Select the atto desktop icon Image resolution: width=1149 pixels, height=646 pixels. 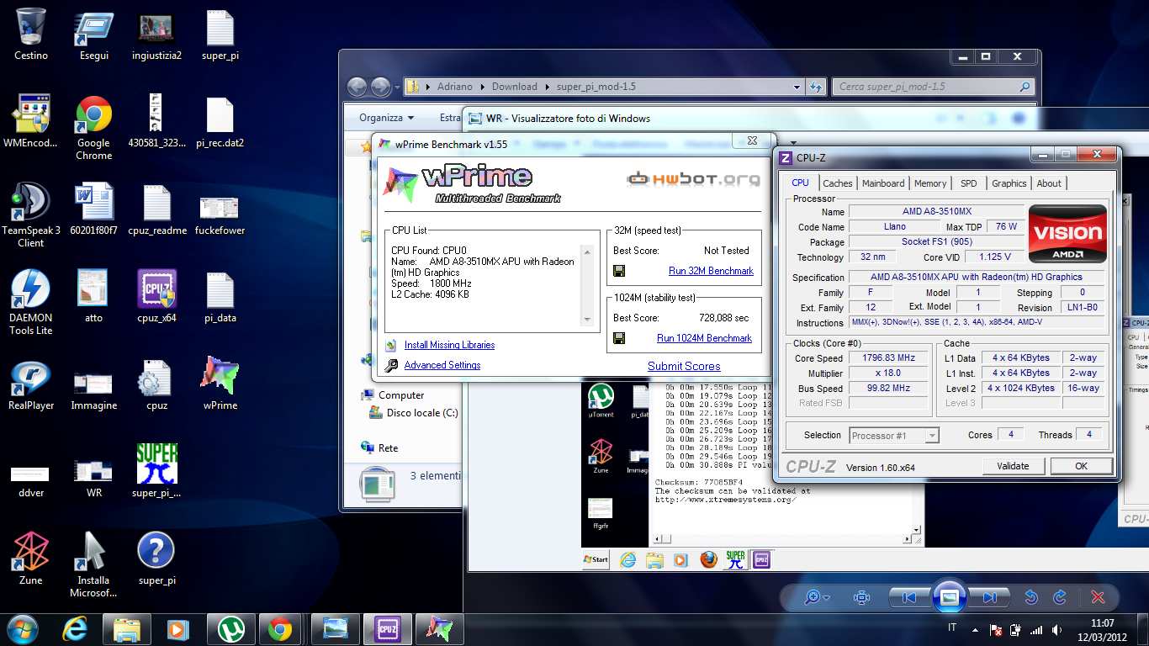click(x=93, y=297)
